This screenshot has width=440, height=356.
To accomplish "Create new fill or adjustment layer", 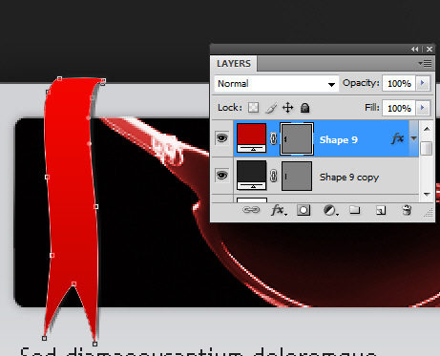I will coord(330,210).
